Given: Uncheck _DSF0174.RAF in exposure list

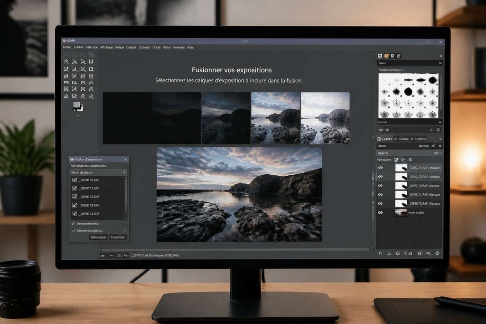Looking at the screenshot, I should click(75, 213).
